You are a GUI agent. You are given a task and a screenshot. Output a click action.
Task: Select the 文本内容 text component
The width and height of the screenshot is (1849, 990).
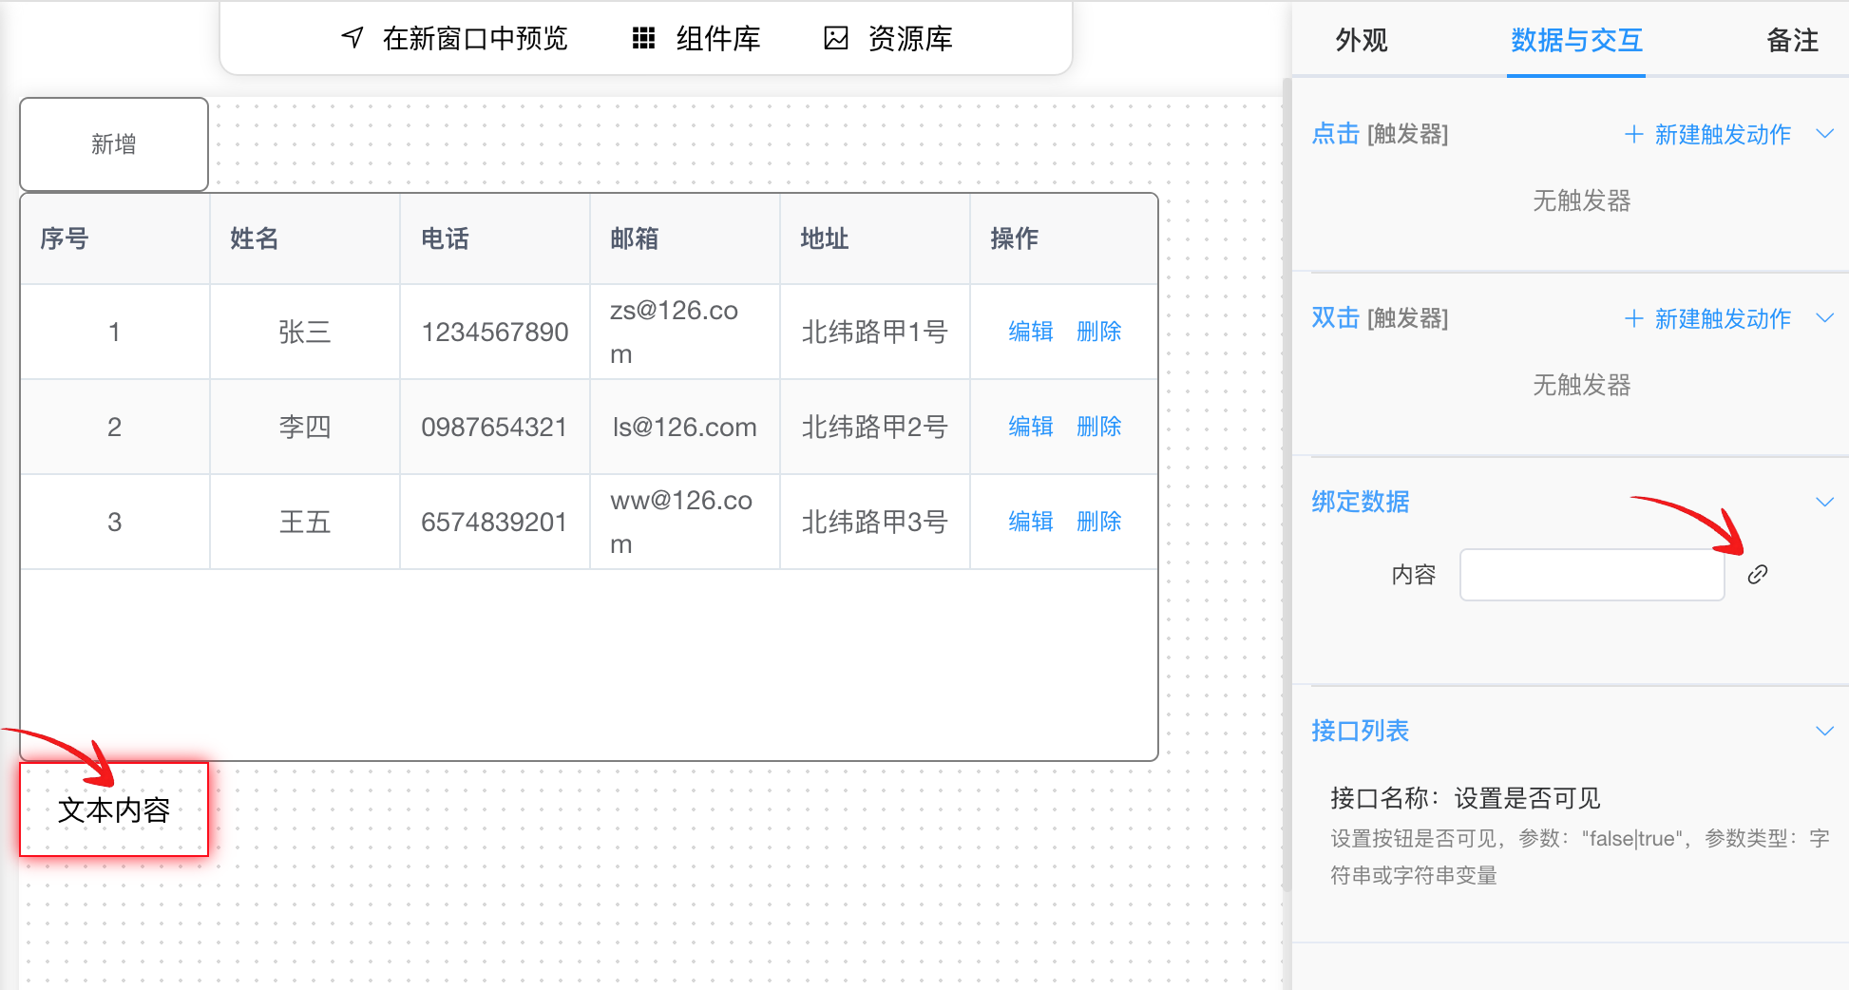[x=114, y=809]
